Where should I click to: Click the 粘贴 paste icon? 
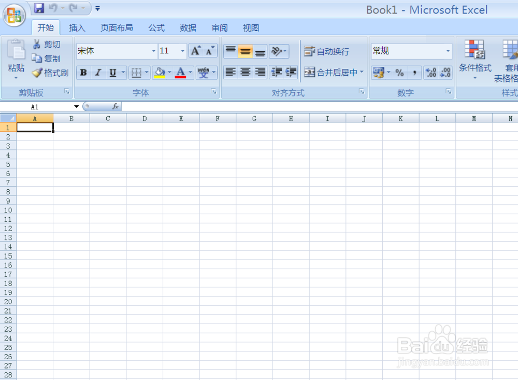[16, 50]
